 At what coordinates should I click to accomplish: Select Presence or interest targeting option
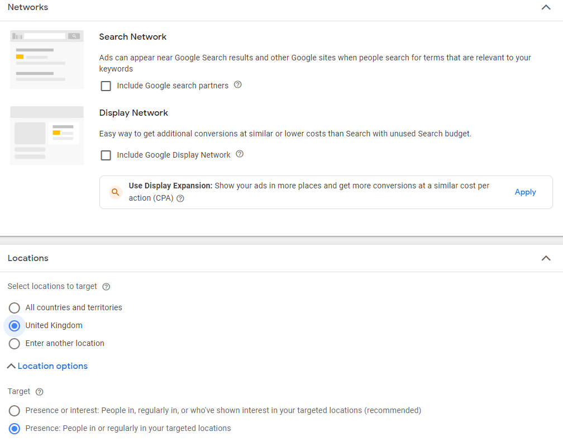pyautogui.click(x=15, y=410)
